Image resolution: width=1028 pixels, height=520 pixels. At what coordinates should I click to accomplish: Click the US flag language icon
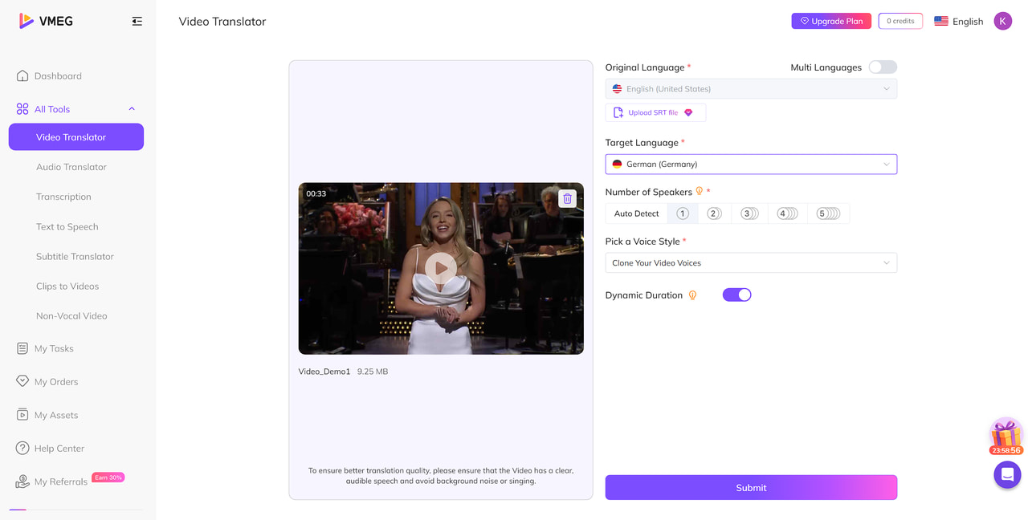click(941, 22)
